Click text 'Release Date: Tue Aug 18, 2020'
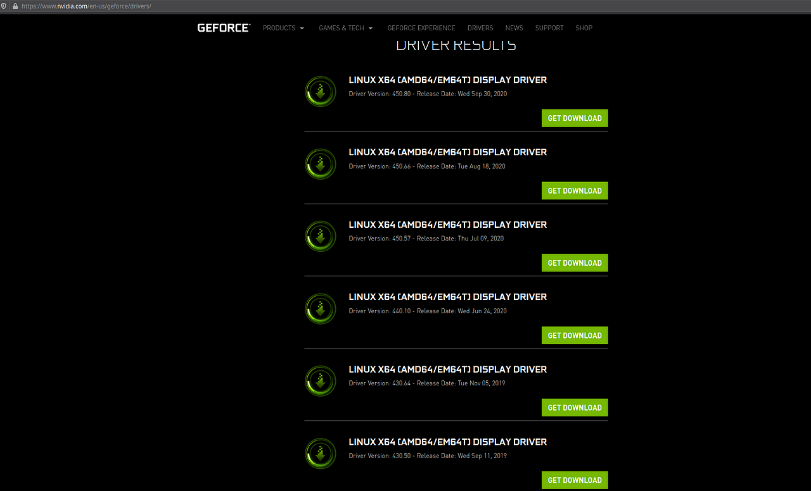This screenshot has height=491, width=811. 461,166
